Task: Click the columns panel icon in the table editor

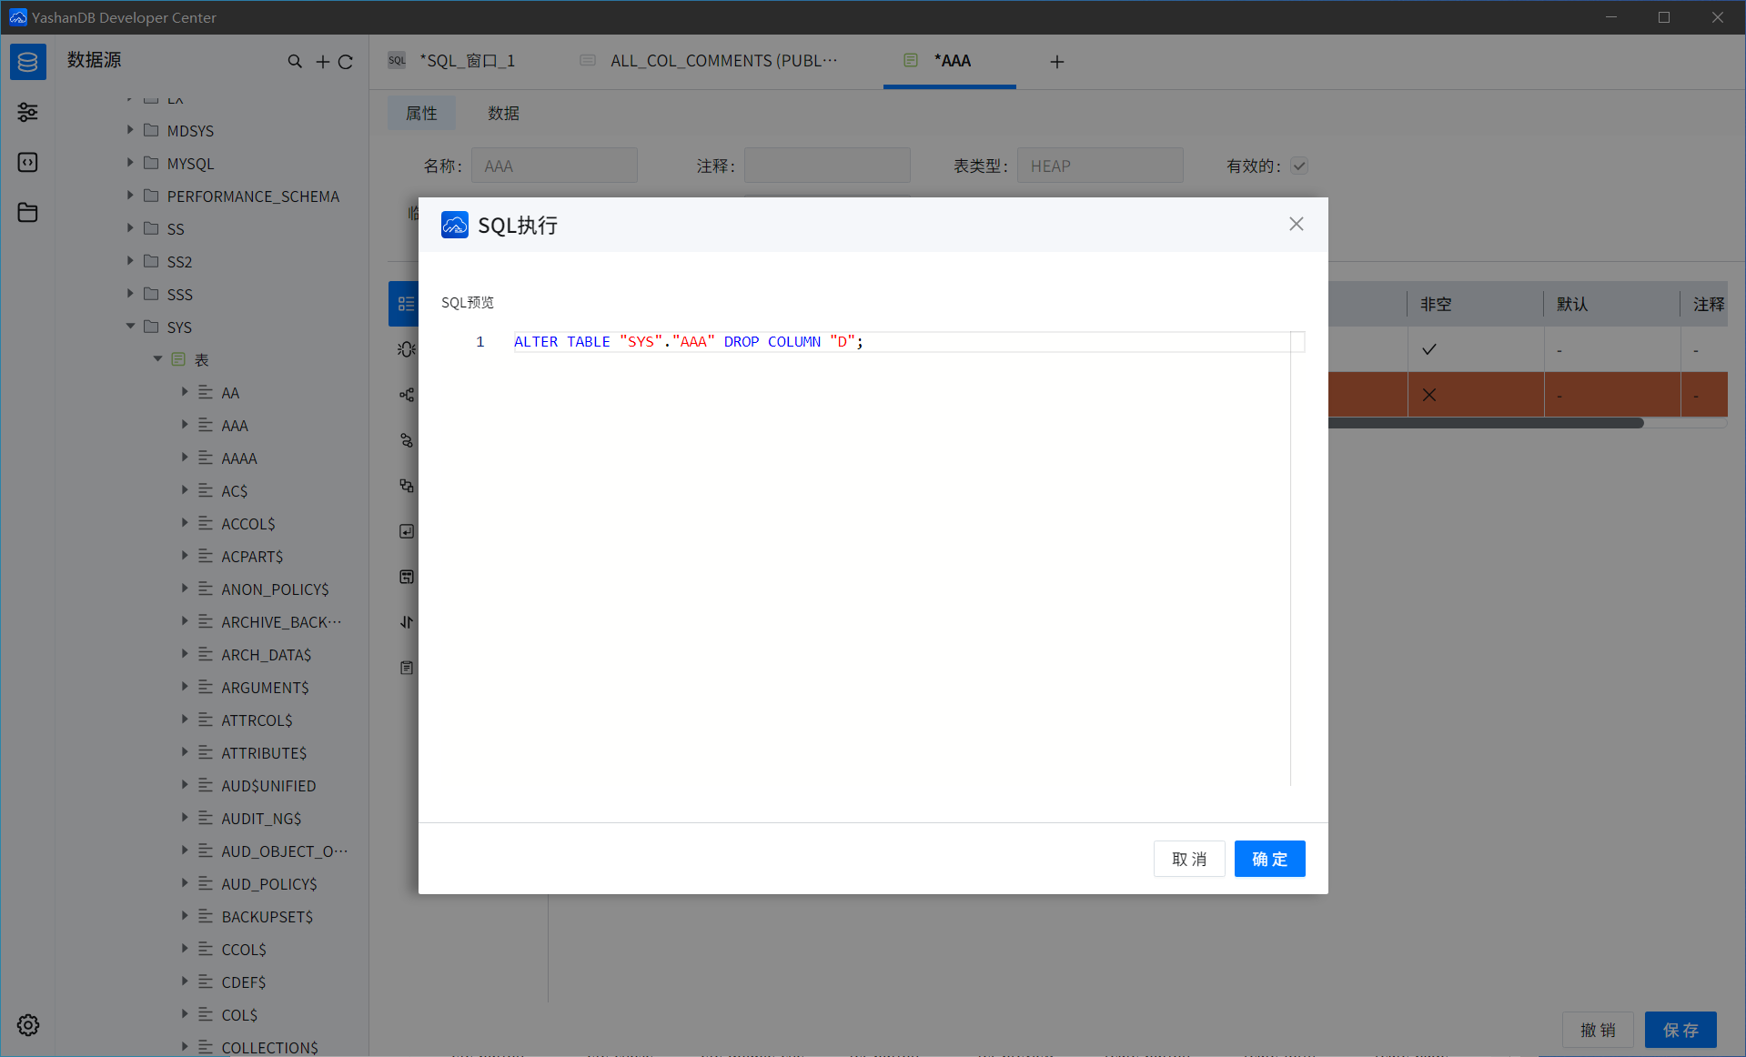Action: click(406, 303)
